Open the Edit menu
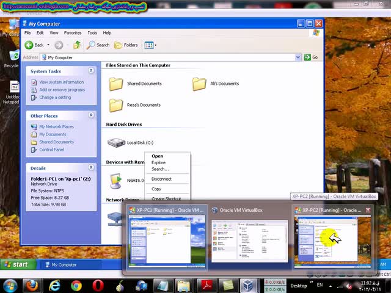The width and height of the screenshot is (391, 293). (x=40, y=33)
